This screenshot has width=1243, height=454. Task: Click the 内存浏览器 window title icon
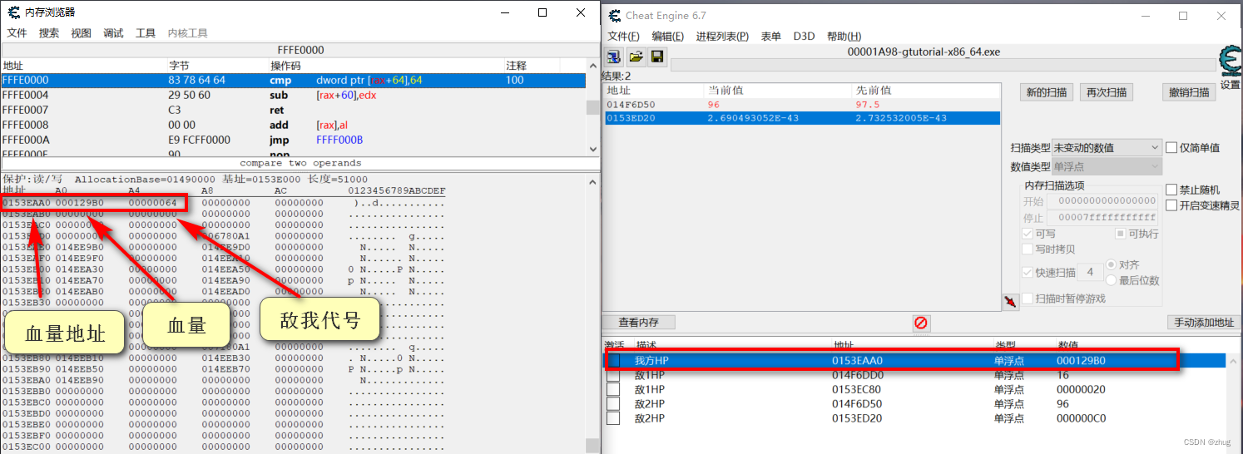click(14, 12)
